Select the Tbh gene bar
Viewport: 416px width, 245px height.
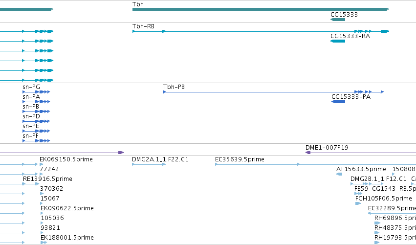point(261,9)
